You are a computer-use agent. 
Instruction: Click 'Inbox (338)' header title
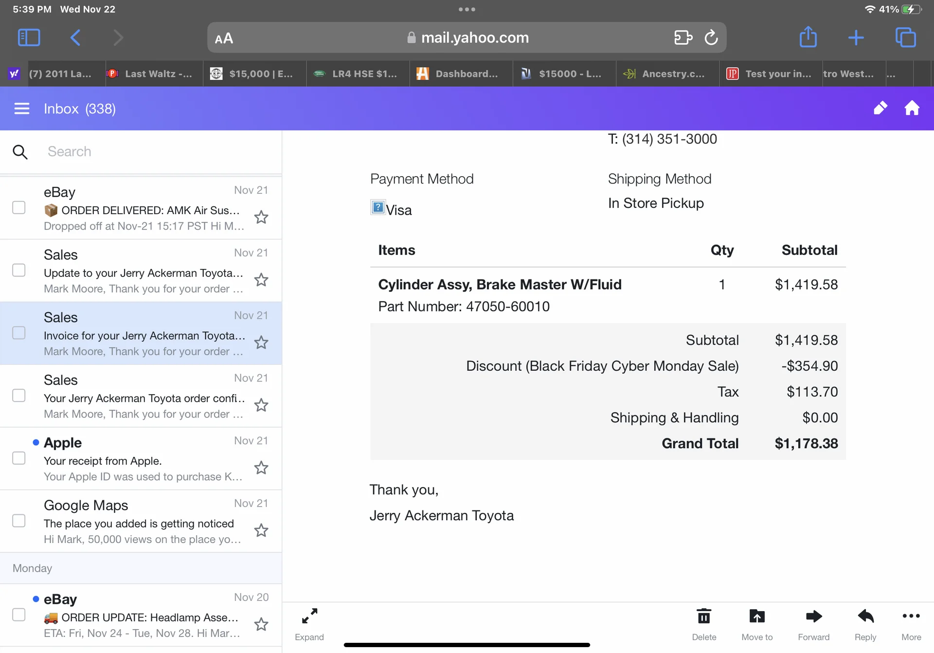click(80, 109)
